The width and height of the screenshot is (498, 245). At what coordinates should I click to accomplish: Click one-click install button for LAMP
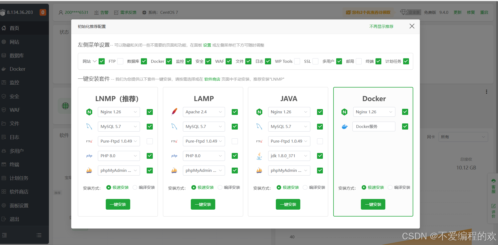203,204
